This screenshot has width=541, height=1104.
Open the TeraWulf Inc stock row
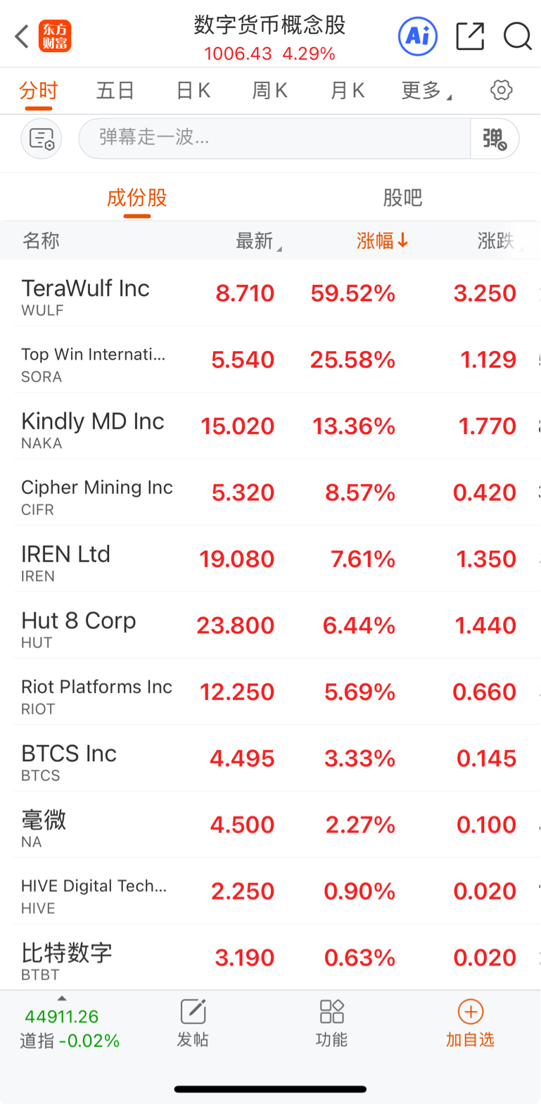(270, 293)
